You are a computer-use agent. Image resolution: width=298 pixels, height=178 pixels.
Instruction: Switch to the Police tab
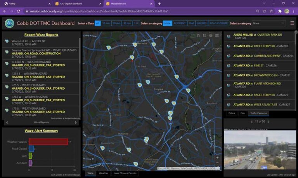tap(232, 113)
